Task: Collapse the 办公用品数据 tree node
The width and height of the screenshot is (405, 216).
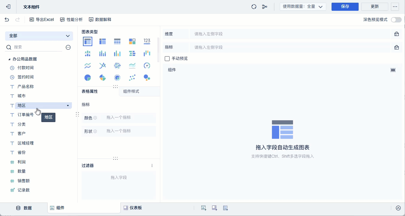Action: coord(9,59)
